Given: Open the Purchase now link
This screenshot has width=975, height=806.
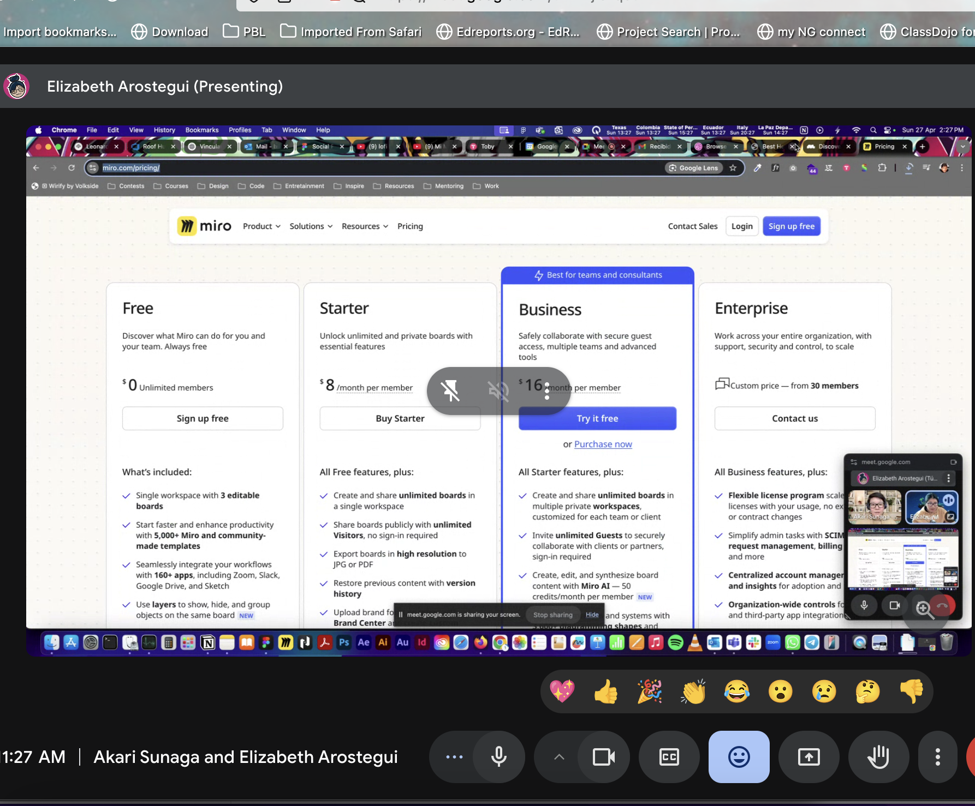Looking at the screenshot, I should pyautogui.click(x=603, y=444).
